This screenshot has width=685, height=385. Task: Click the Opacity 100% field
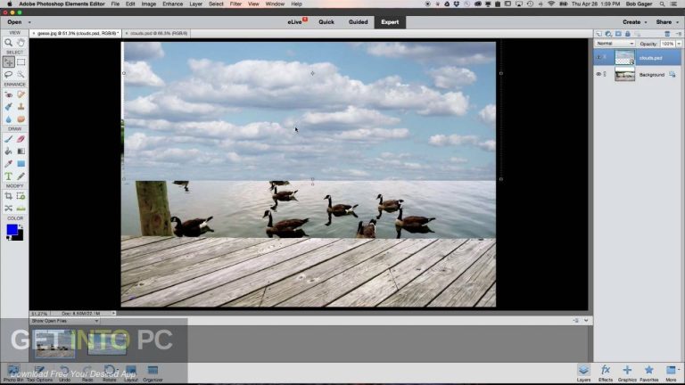(x=667, y=44)
